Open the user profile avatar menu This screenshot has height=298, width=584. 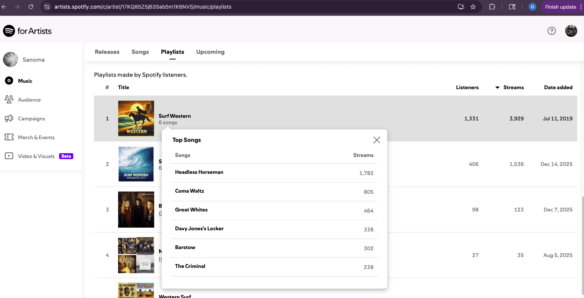tap(571, 31)
